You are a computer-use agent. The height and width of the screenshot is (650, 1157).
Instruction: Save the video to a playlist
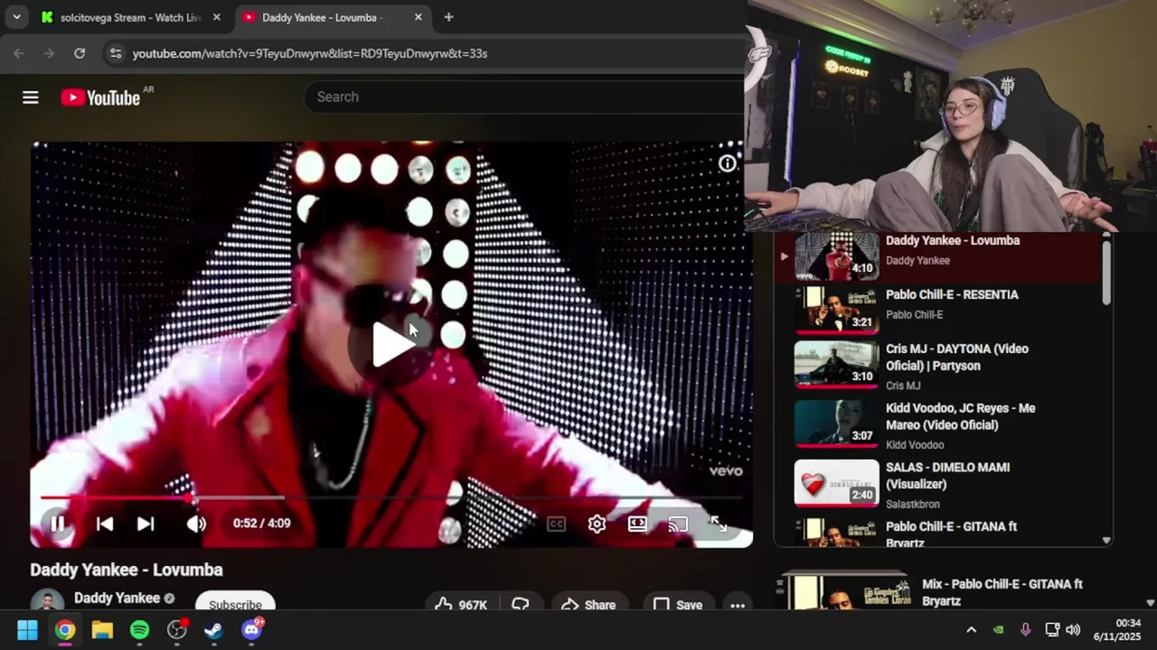click(678, 604)
